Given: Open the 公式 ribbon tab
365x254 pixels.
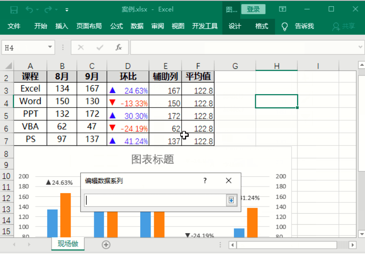Looking at the screenshot, I should click(116, 27).
